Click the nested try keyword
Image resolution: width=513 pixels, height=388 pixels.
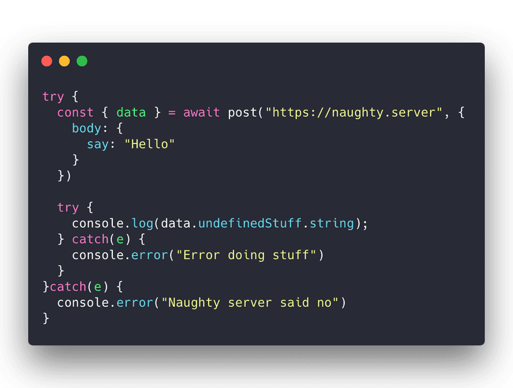[x=68, y=208]
